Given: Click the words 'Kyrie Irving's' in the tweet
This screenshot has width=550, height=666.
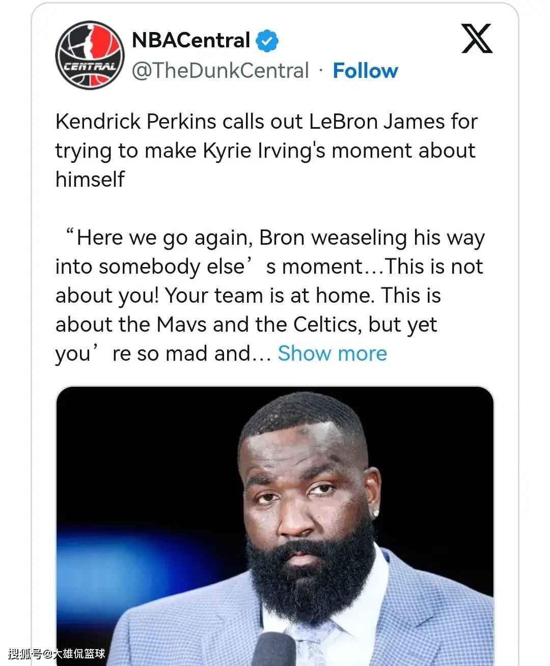Looking at the screenshot, I should (264, 151).
